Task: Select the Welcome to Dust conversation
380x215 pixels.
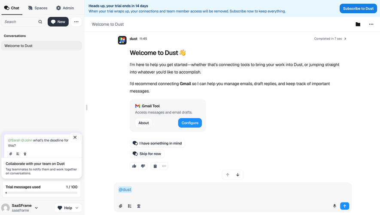Action: click(x=42, y=46)
